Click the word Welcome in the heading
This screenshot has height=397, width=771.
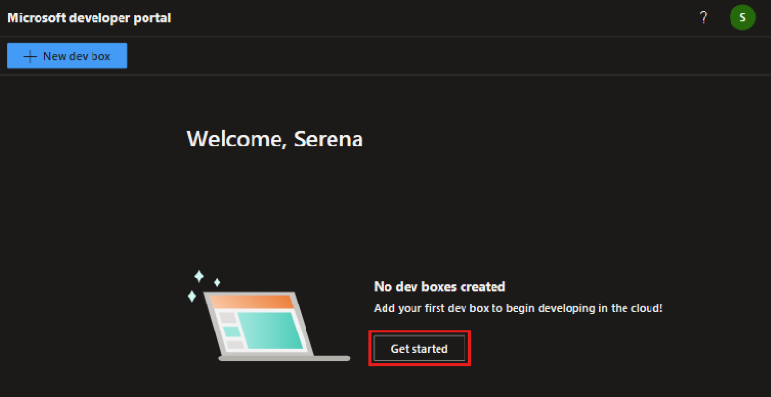[x=237, y=140]
